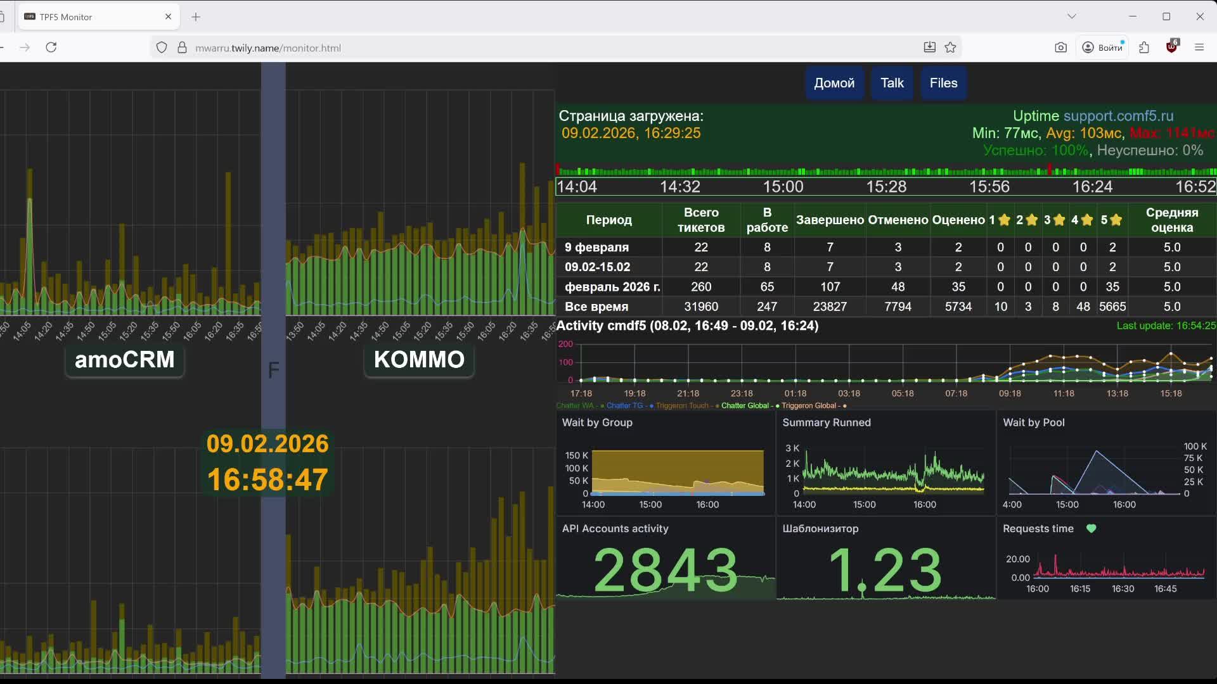Toggle Chatter Global legend entry
1217x684 pixels.
pos(745,406)
